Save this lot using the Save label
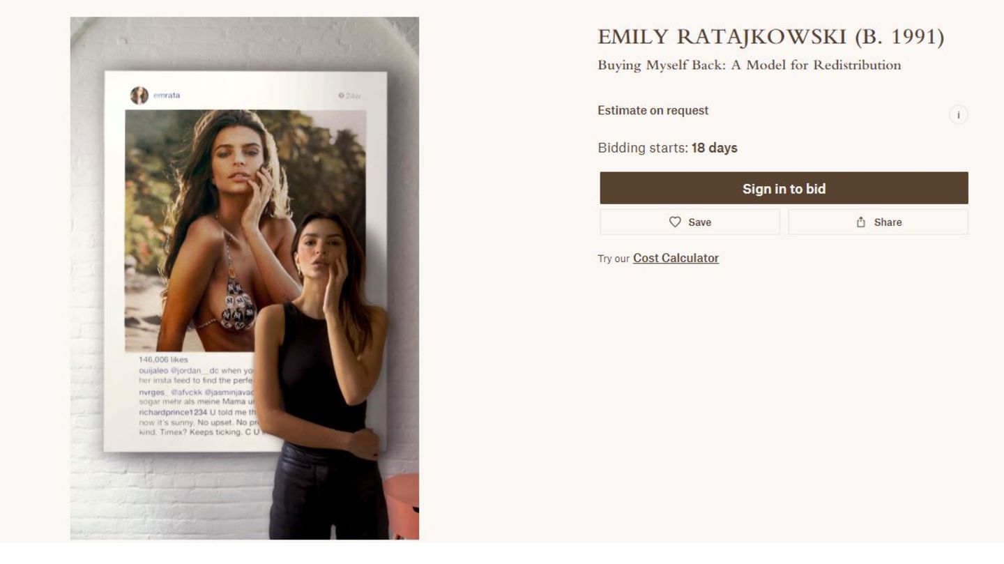 700,222
